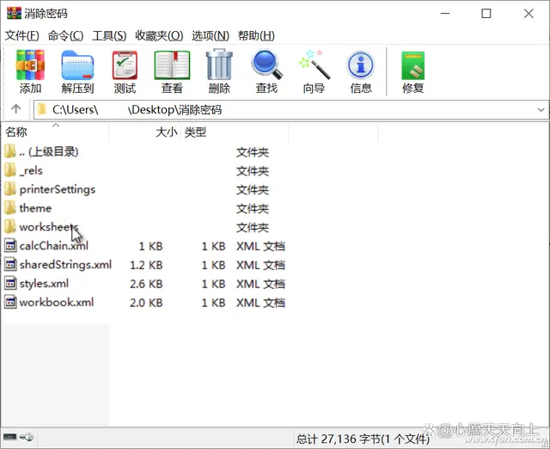The width and height of the screenshot is (550, 449).
Task: Select the 'theme' folder name
Action: [35, 208]
